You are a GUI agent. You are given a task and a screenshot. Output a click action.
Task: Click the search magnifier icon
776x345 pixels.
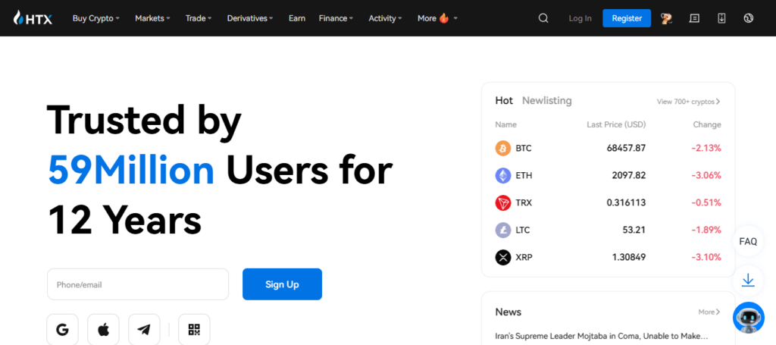coord(543,18)
